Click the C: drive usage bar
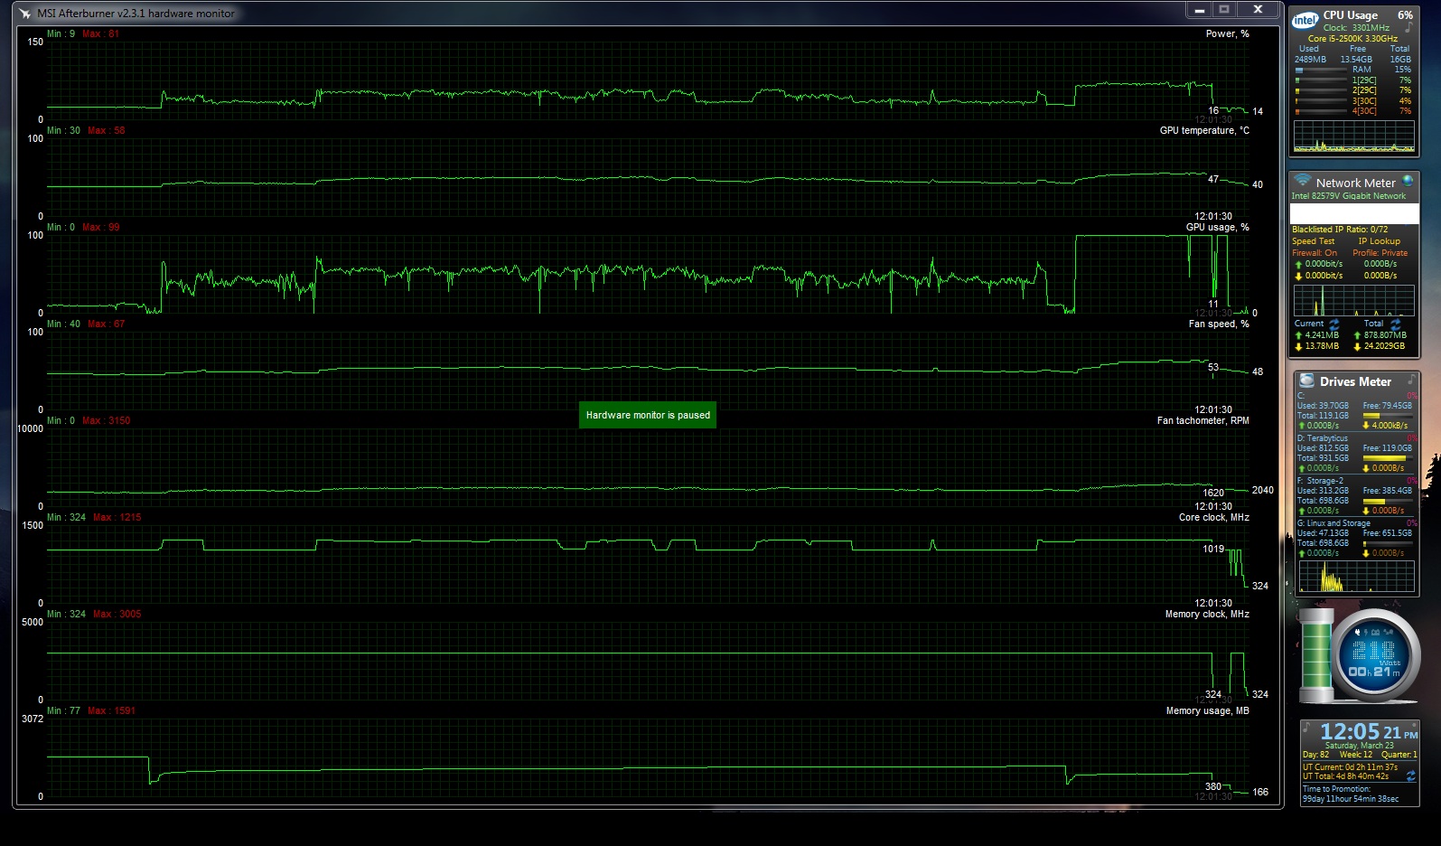 (1386, 416)
